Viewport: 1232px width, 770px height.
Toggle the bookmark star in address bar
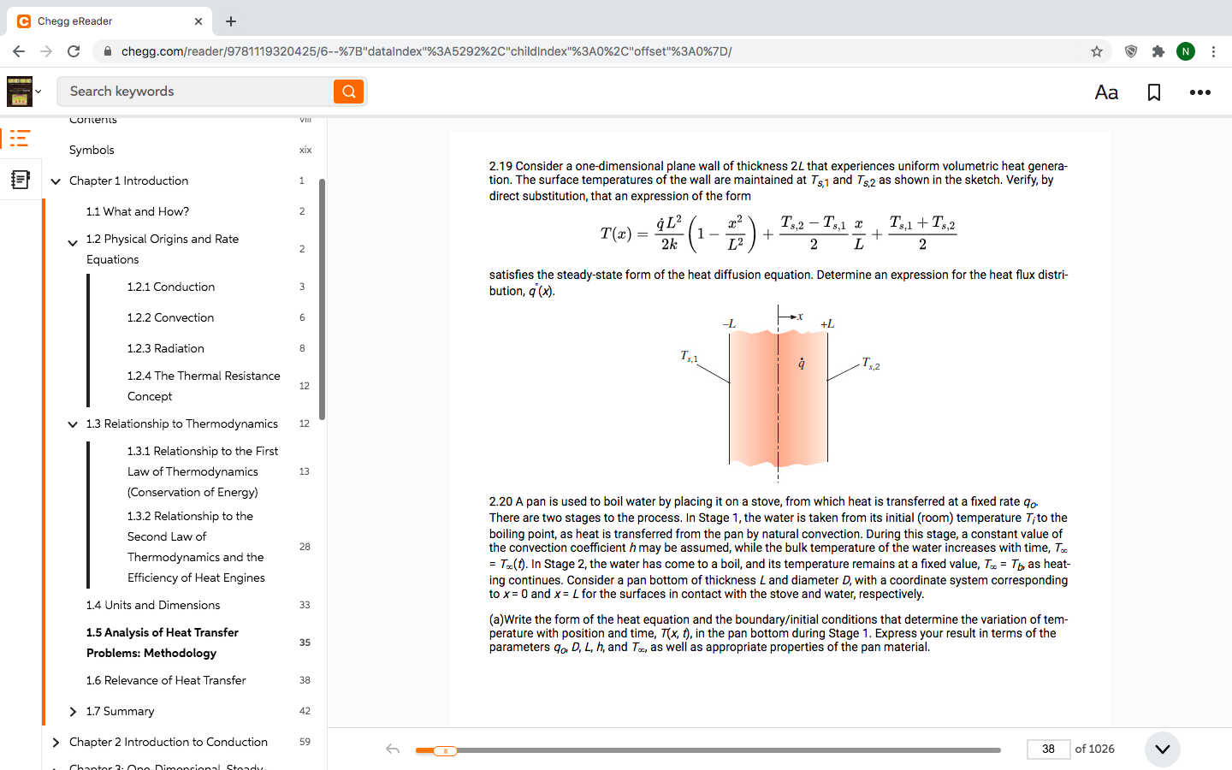pyautogui.click(x=1096, y=51)
